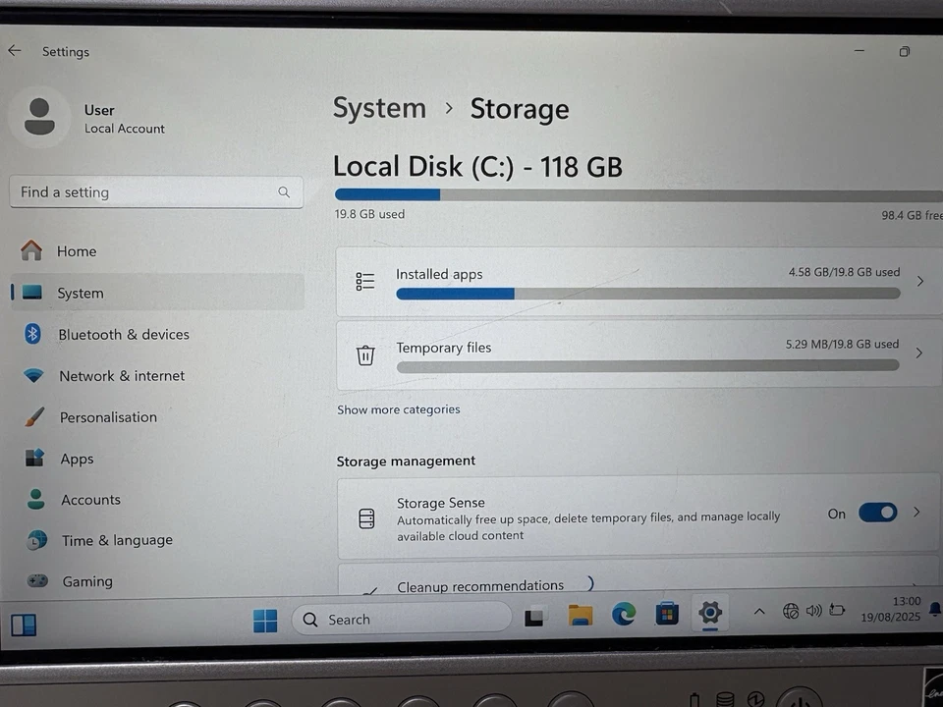Show hidden icons in the system tray
Viewport: 943px width, 707px height.
point(759,611)
